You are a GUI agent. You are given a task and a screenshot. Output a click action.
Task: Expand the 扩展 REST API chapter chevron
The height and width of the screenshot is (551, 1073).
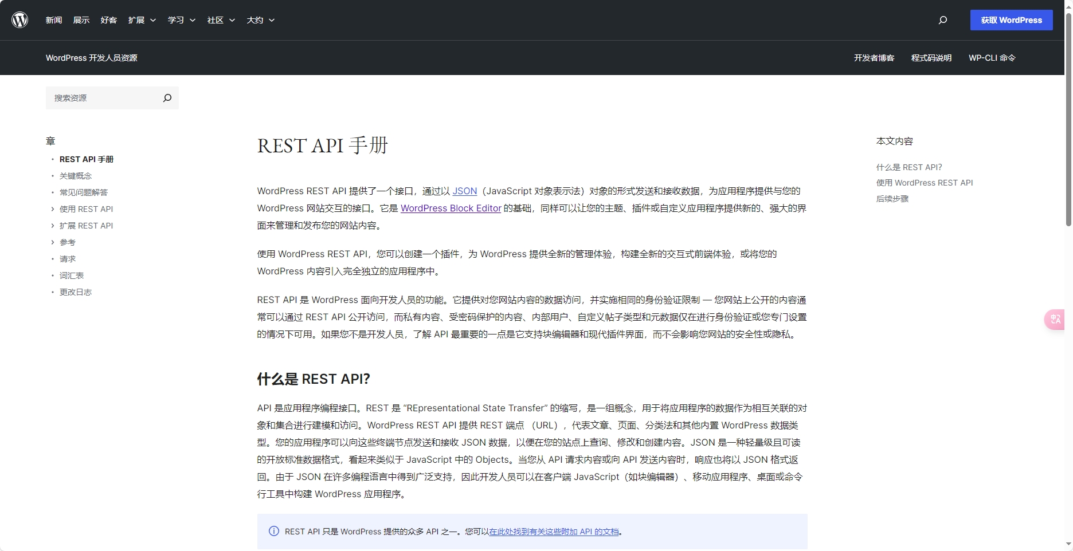coord(52,226)
